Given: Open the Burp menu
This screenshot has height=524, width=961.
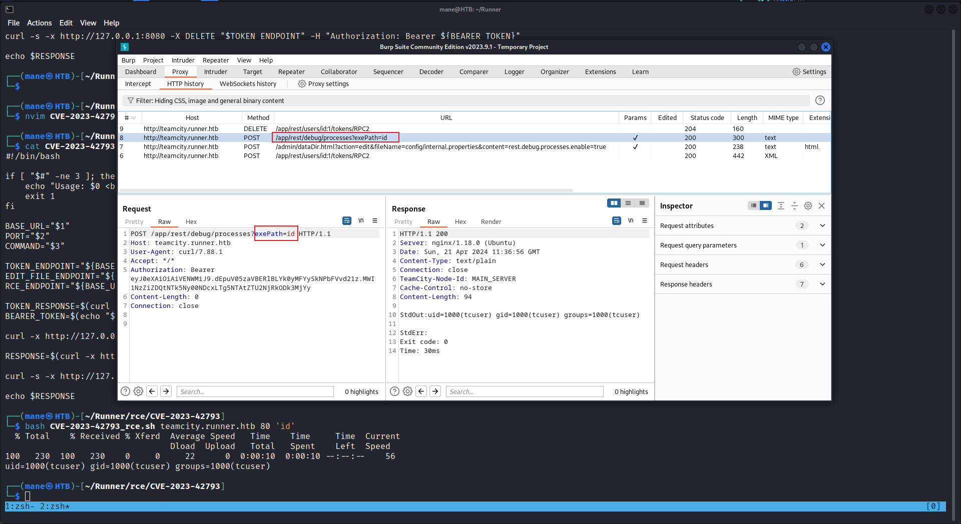Looking at the screenshot, I should 128,60.
